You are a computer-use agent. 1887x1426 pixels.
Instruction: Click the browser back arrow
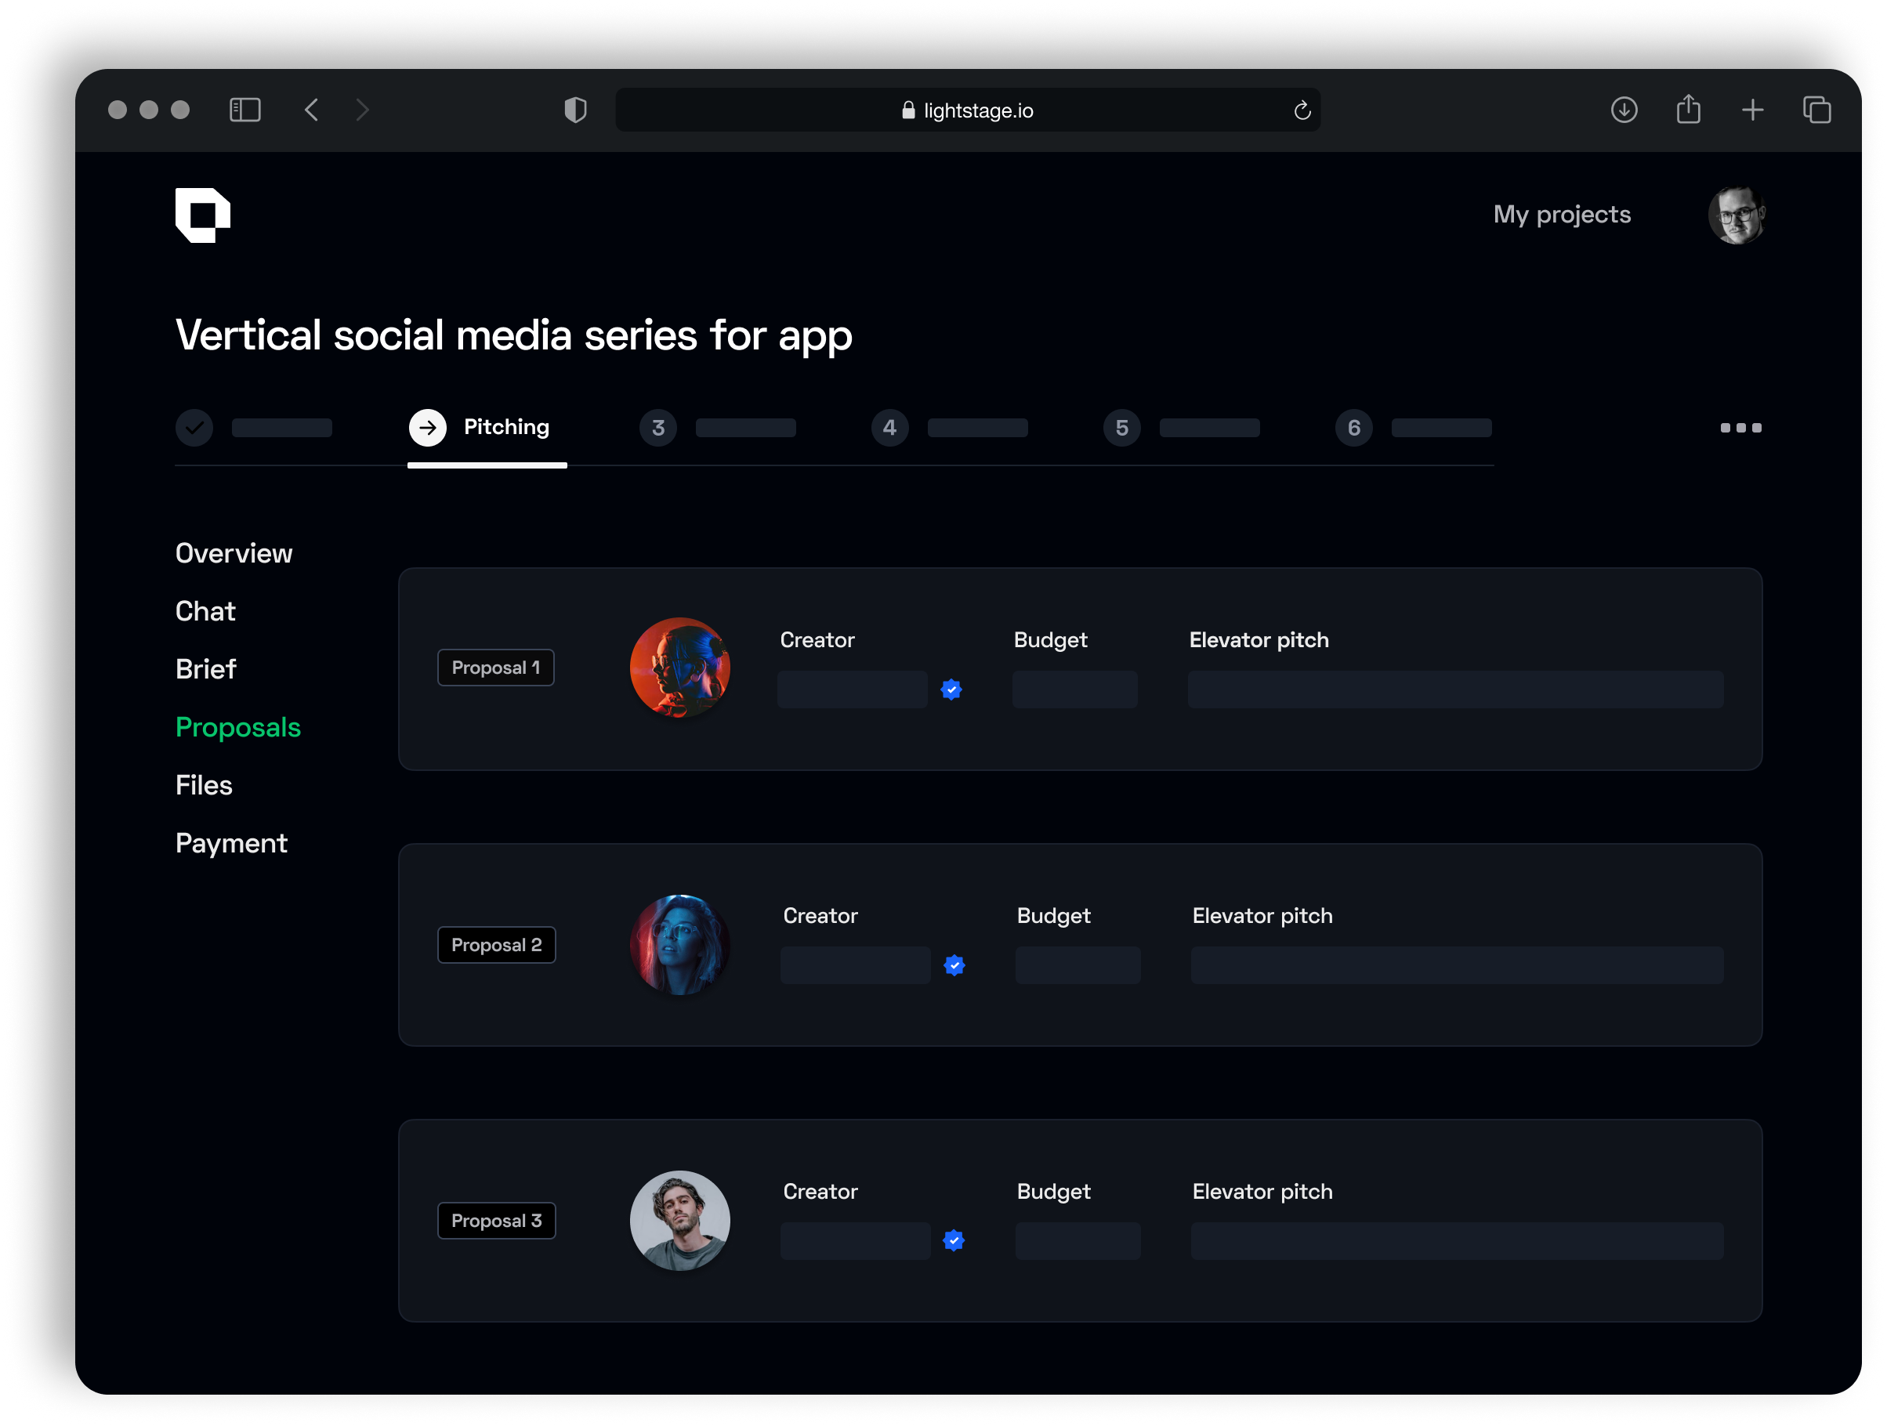coord(312,110)
